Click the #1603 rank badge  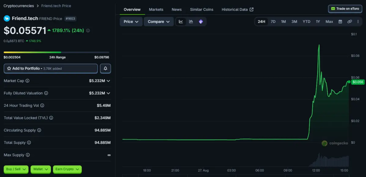tap(70, 19)
